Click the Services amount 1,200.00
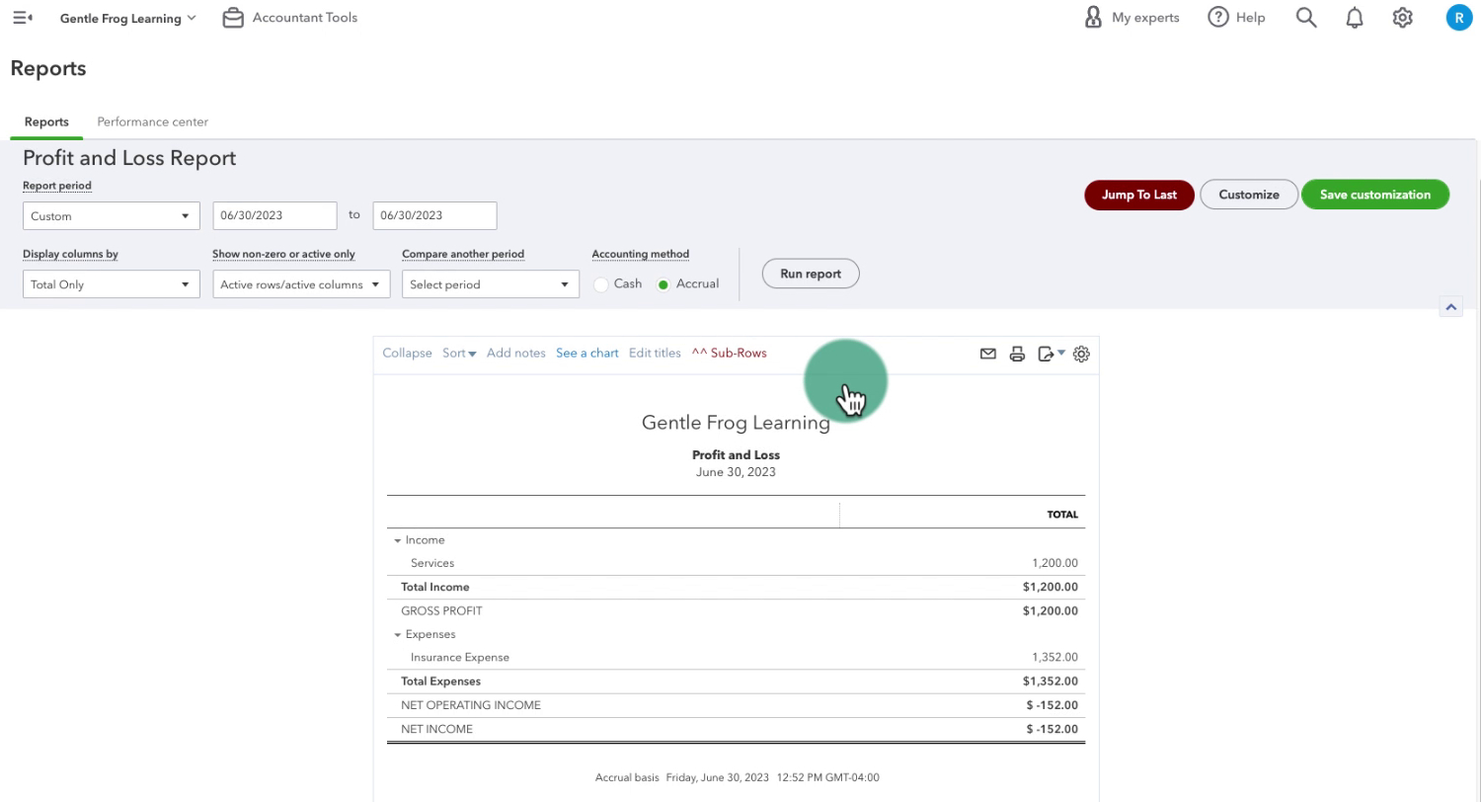Image resolution: width=1481 pixels, height=802 pixels. pos(1054,563)
